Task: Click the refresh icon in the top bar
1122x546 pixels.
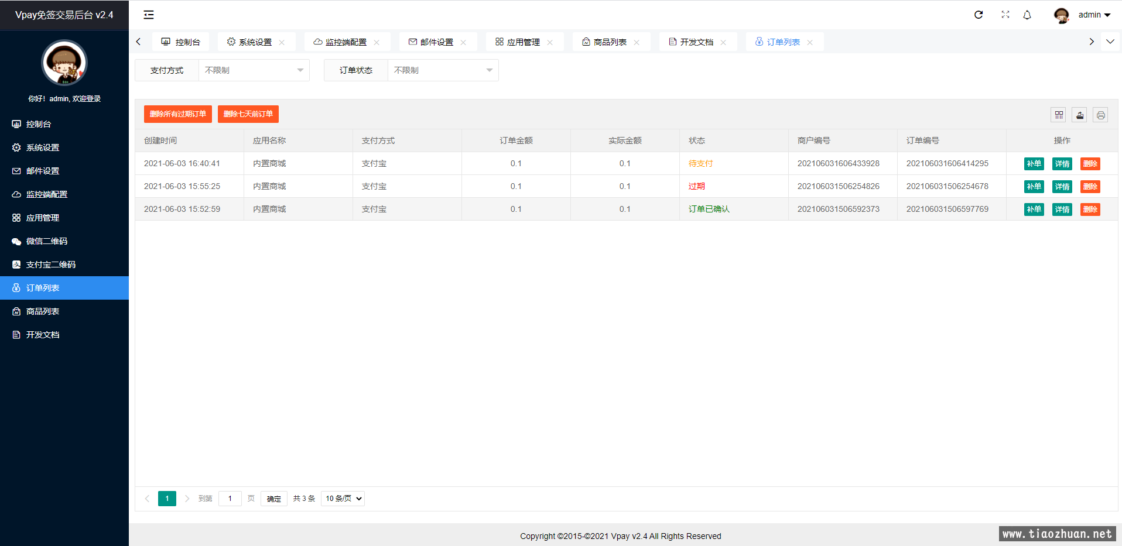Action: (979, 15)
